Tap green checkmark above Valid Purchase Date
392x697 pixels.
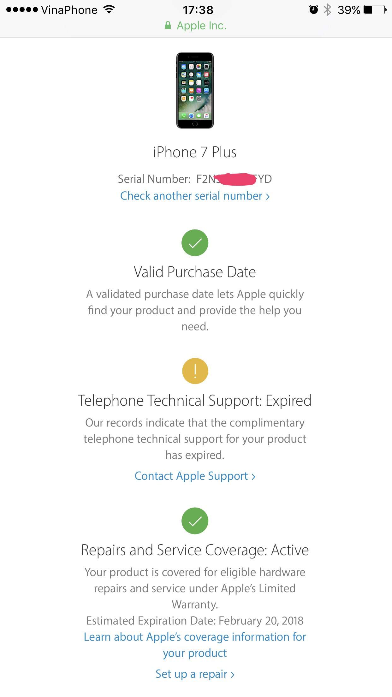click(x=195, y=243)
